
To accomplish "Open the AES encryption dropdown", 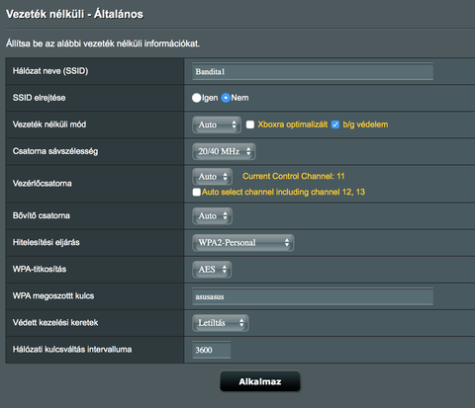I will [x=212, y=270].
